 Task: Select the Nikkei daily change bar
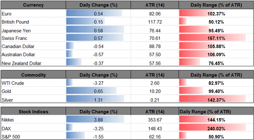(x=95, y=121)
